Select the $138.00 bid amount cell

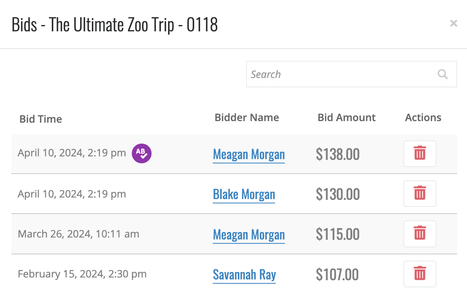coord(338,154)
